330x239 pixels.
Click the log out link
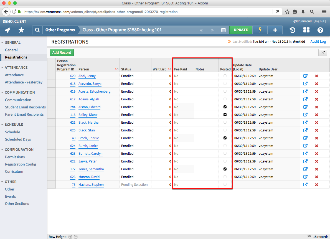click(320, 21)
